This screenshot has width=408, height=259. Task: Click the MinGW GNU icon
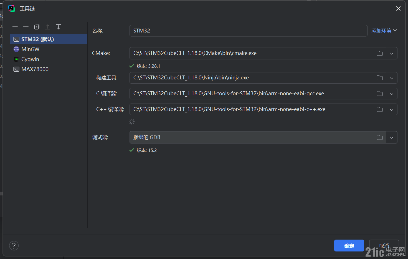pyautogui.click(x=16, y=49)
